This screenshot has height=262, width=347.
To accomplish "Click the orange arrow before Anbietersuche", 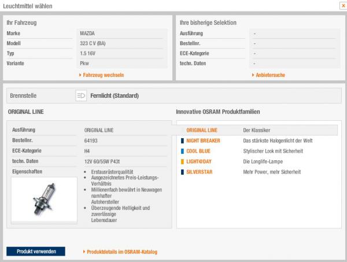I will click(253, 75).
